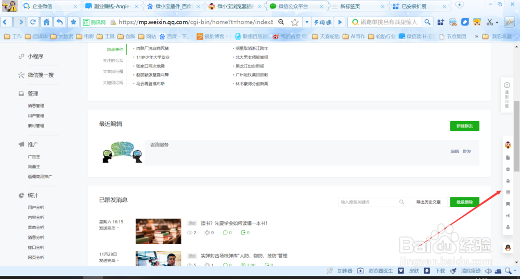Open the 自媒体 bookmarks folder
The height and width of the screenshot is (279, 520).
[x=36, y=36]
